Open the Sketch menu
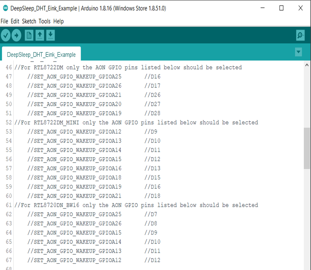 (29, 21)
